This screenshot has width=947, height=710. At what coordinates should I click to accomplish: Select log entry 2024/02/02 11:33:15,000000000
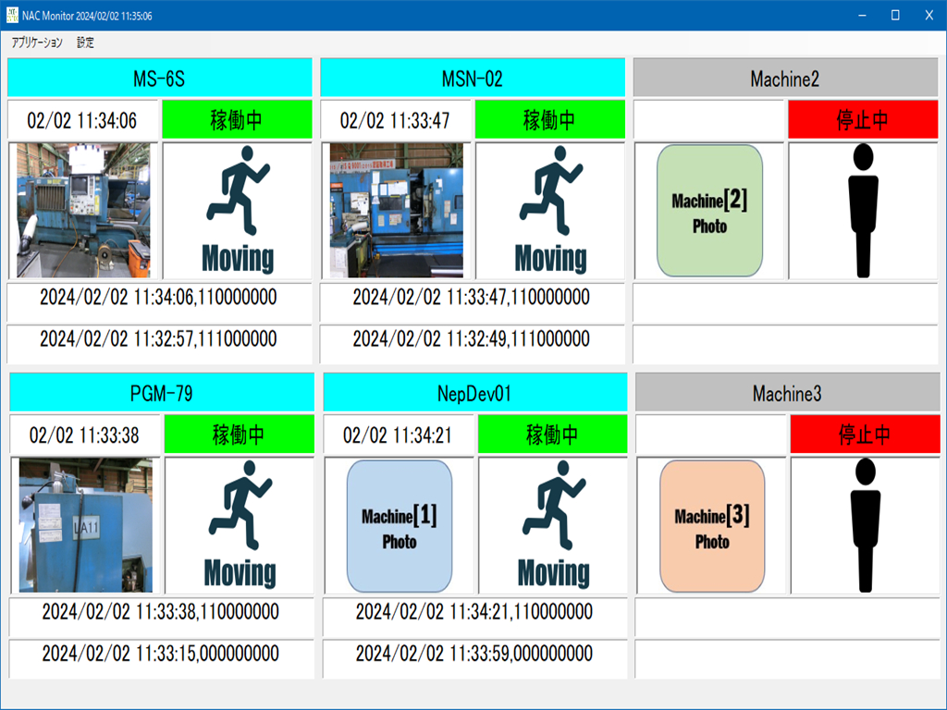tap(162, 658)
